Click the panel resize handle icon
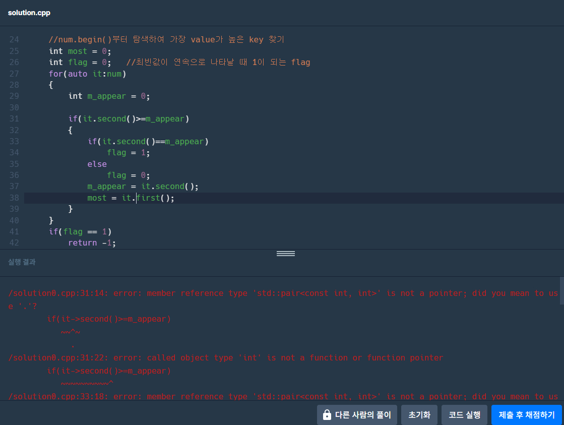The image size is (564, 425). click(x=285, y=254)
